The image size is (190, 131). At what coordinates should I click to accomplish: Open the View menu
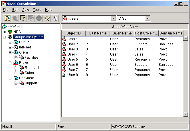pyautogui.click(x=25, y=10)
